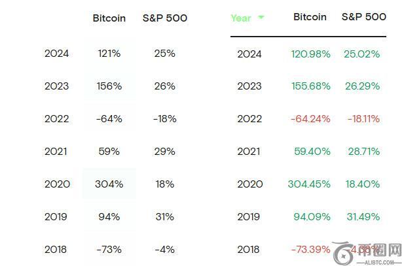The image size is (402, 266).
Task: Select the 31.49% S&P 500 value
Action: [362, 216]
